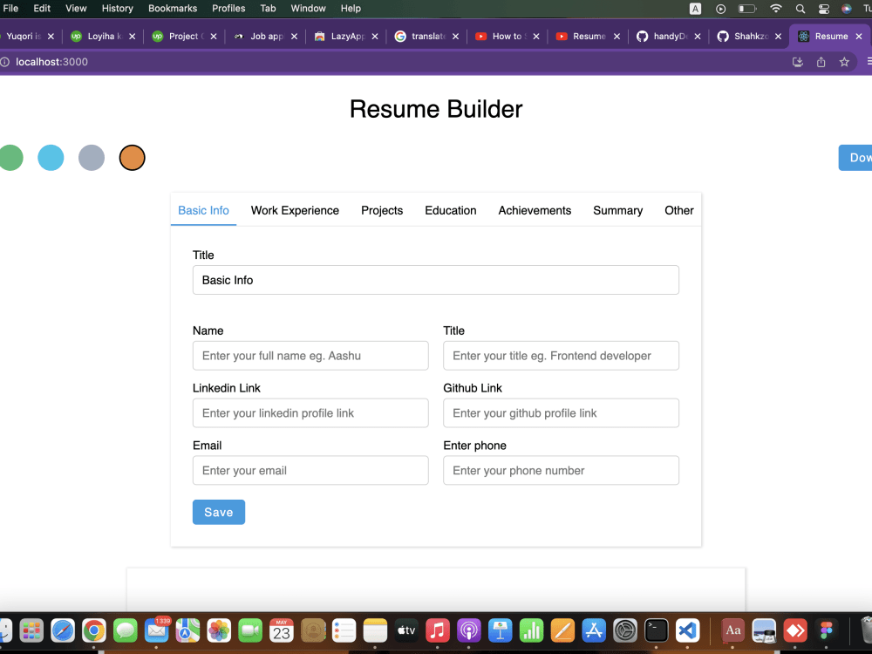The image size is (872, 654).
Task: Open the Education section tab
Action: click(450, 210)
